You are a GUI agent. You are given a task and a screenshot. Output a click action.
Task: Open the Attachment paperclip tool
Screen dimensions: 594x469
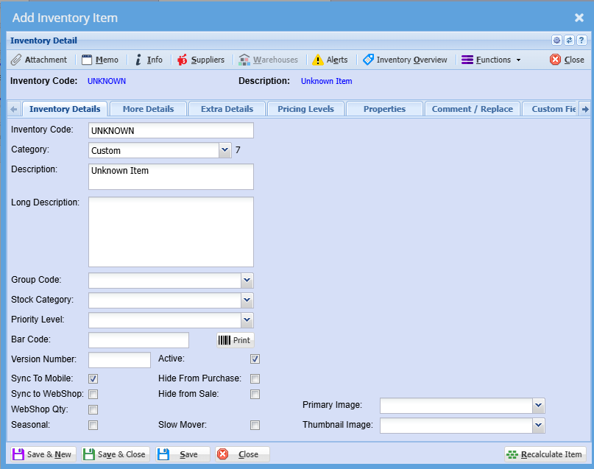click(16, 60)
